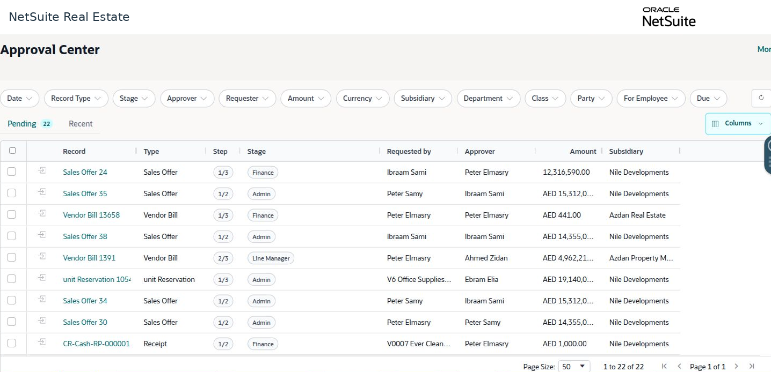
Task: Check the Vendor Bill 1391 row checkbox
Action: (x=12, y=257)
